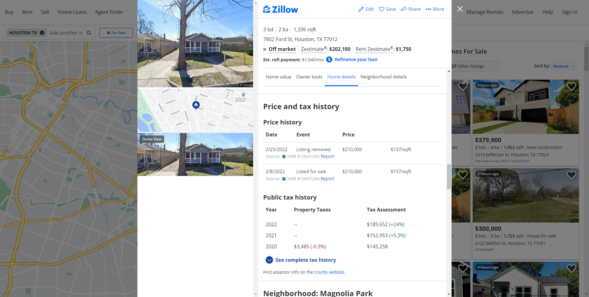
Task: Click the page scrollbar on the right edge
Action: point(586,59)
